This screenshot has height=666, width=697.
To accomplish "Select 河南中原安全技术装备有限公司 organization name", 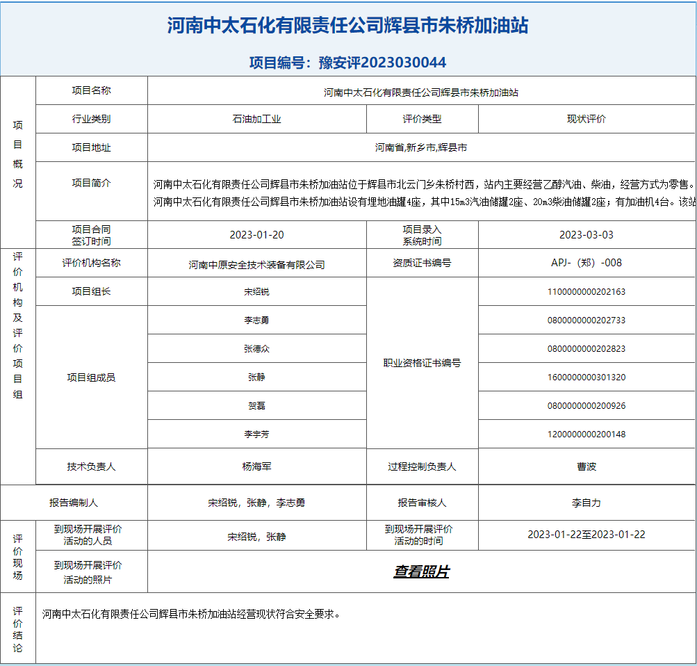I will [x=256, y=265].
